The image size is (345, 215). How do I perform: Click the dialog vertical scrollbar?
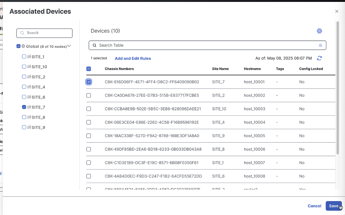[338, 88]
